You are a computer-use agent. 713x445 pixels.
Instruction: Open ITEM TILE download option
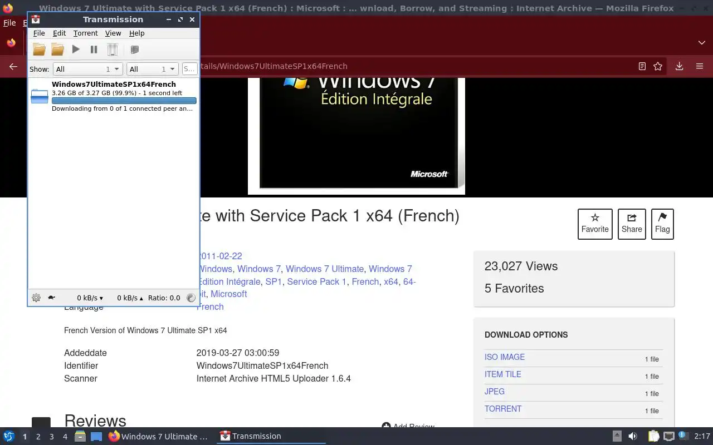(503, 374)
